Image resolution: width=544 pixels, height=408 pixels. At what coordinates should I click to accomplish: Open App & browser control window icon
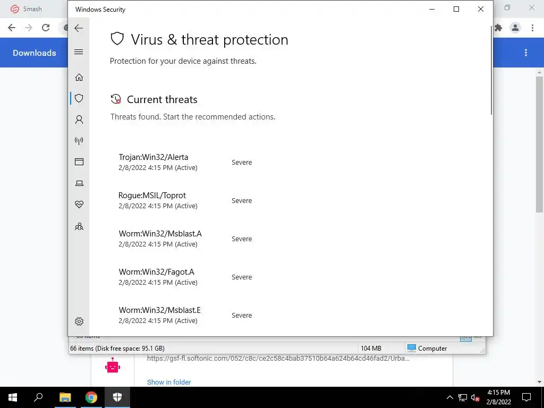click(x=79, y=161)
